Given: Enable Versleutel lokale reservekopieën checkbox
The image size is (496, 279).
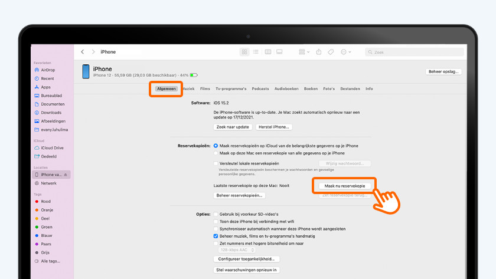Looking at the screenshot, I should pos(216,163).
